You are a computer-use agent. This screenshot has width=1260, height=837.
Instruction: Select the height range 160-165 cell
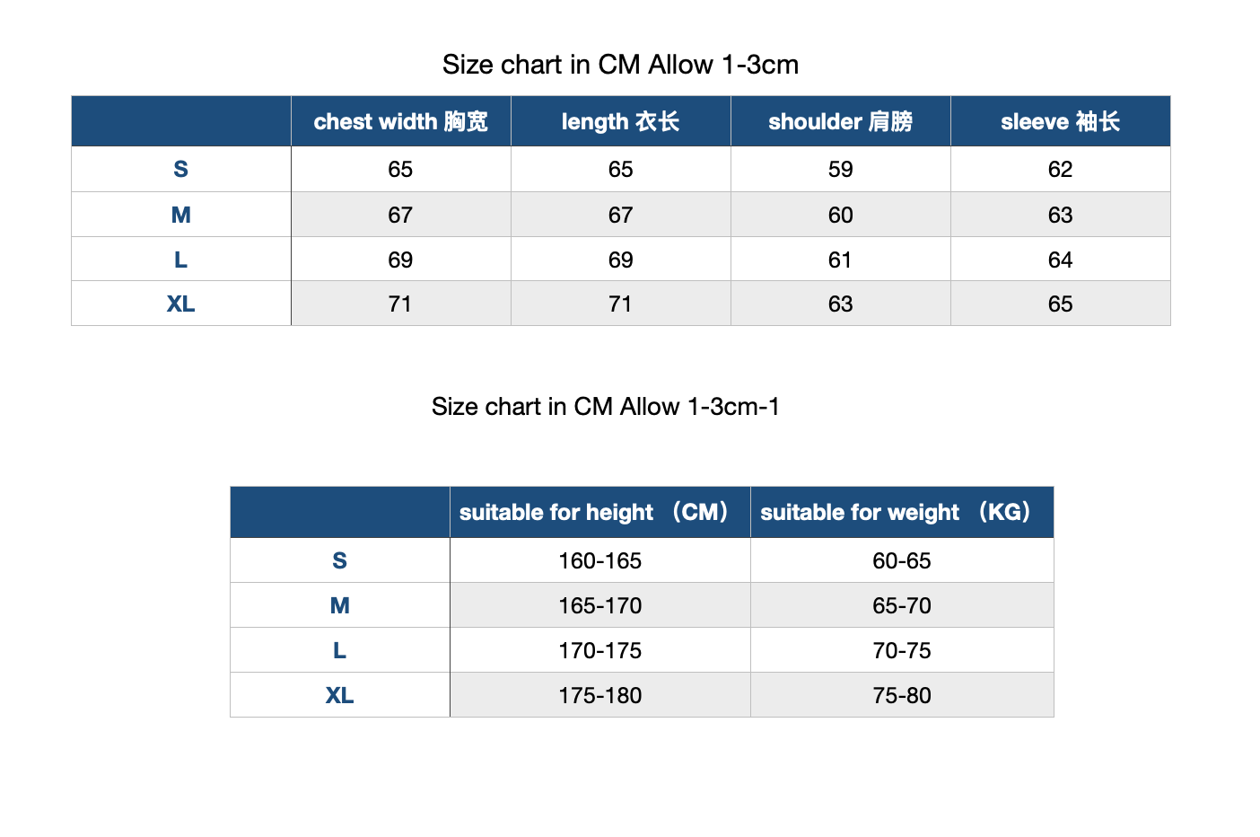point(600,560)
